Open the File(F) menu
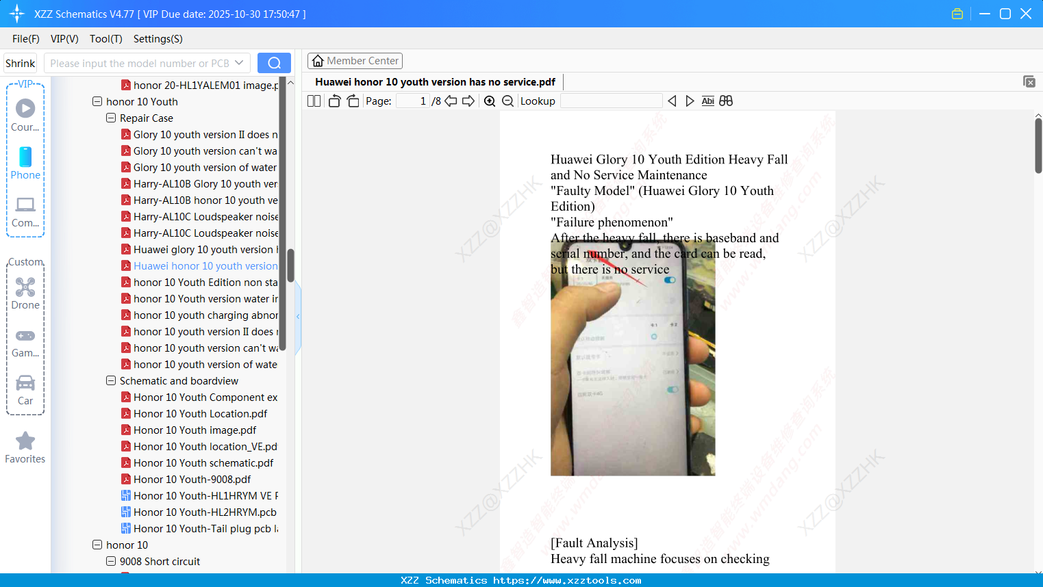 [x=26, y=39]
